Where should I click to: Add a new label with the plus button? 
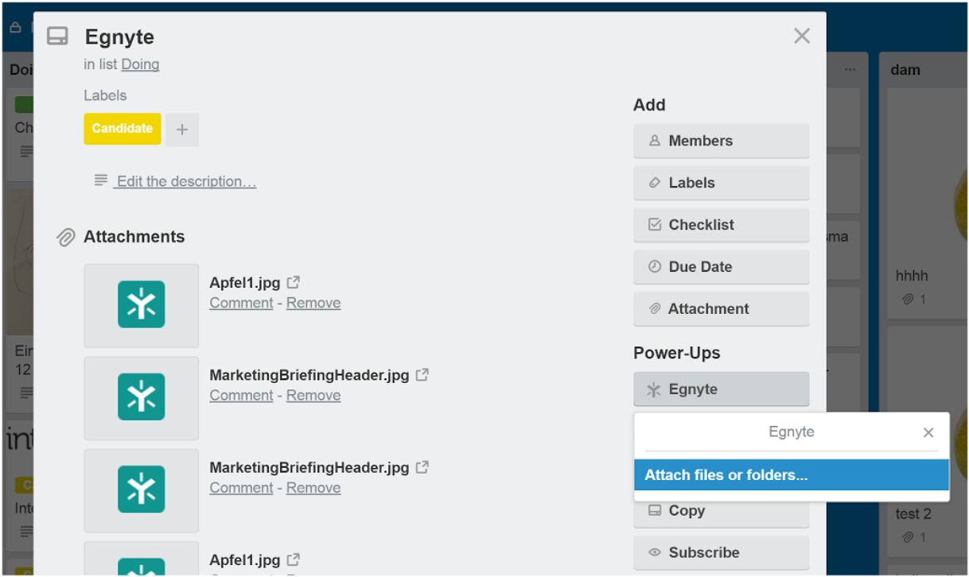pyautogui.click(x=182, y=130)
